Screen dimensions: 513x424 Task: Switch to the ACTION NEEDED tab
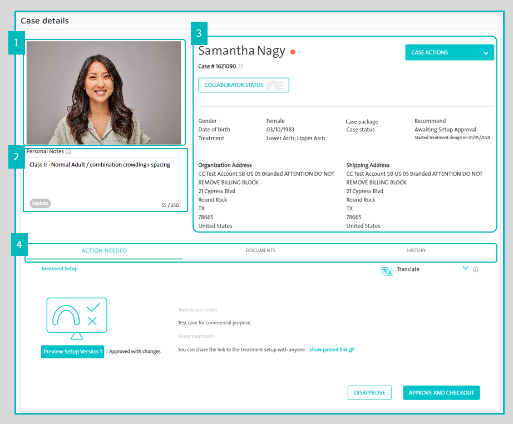point(104,250)
